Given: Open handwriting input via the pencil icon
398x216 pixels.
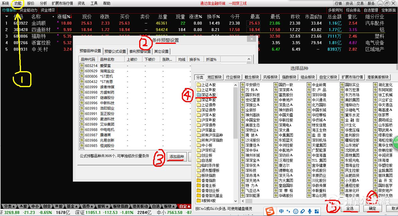Looking at the screenshot, I should (x=302, y=211).
